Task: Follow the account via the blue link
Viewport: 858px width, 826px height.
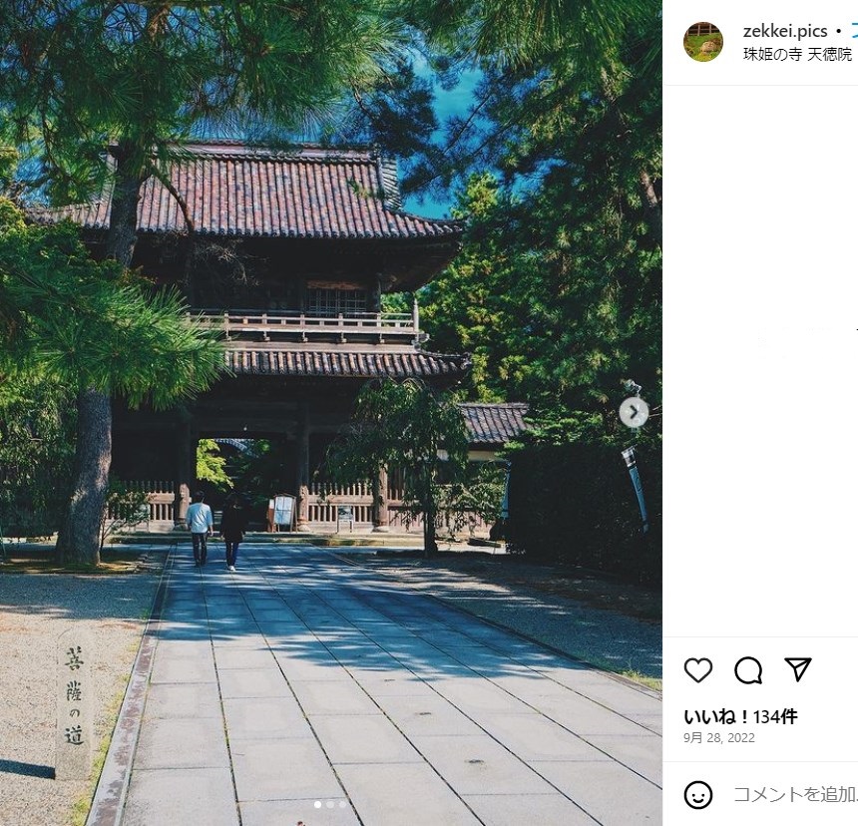Action: (854, 31)
